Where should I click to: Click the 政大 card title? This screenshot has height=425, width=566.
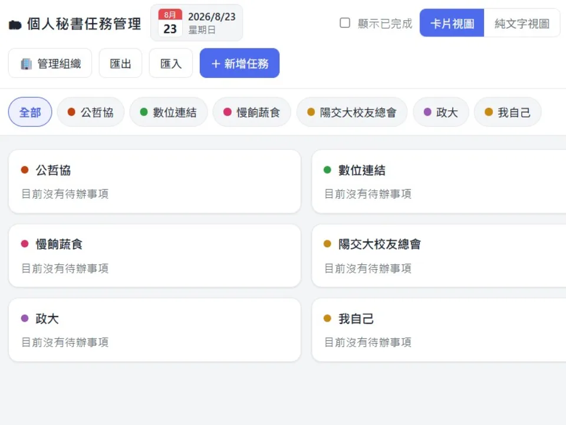click(x=47, y=319)
